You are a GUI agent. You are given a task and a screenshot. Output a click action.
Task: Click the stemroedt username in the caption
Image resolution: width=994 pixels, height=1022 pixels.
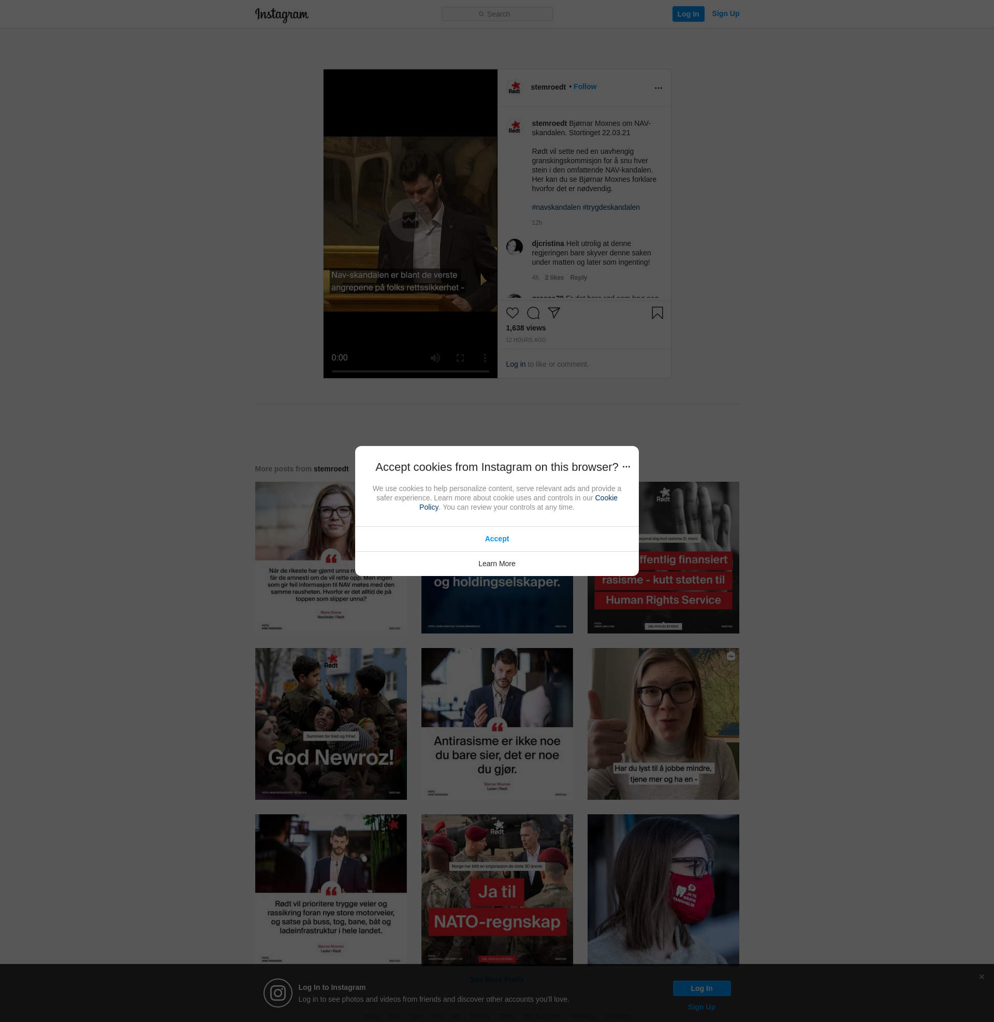tap(549, 124)
